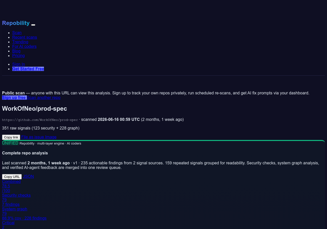Click the Copy URL button
The image size is (327, 229).
pyautogui.click(x=12, y=177)
